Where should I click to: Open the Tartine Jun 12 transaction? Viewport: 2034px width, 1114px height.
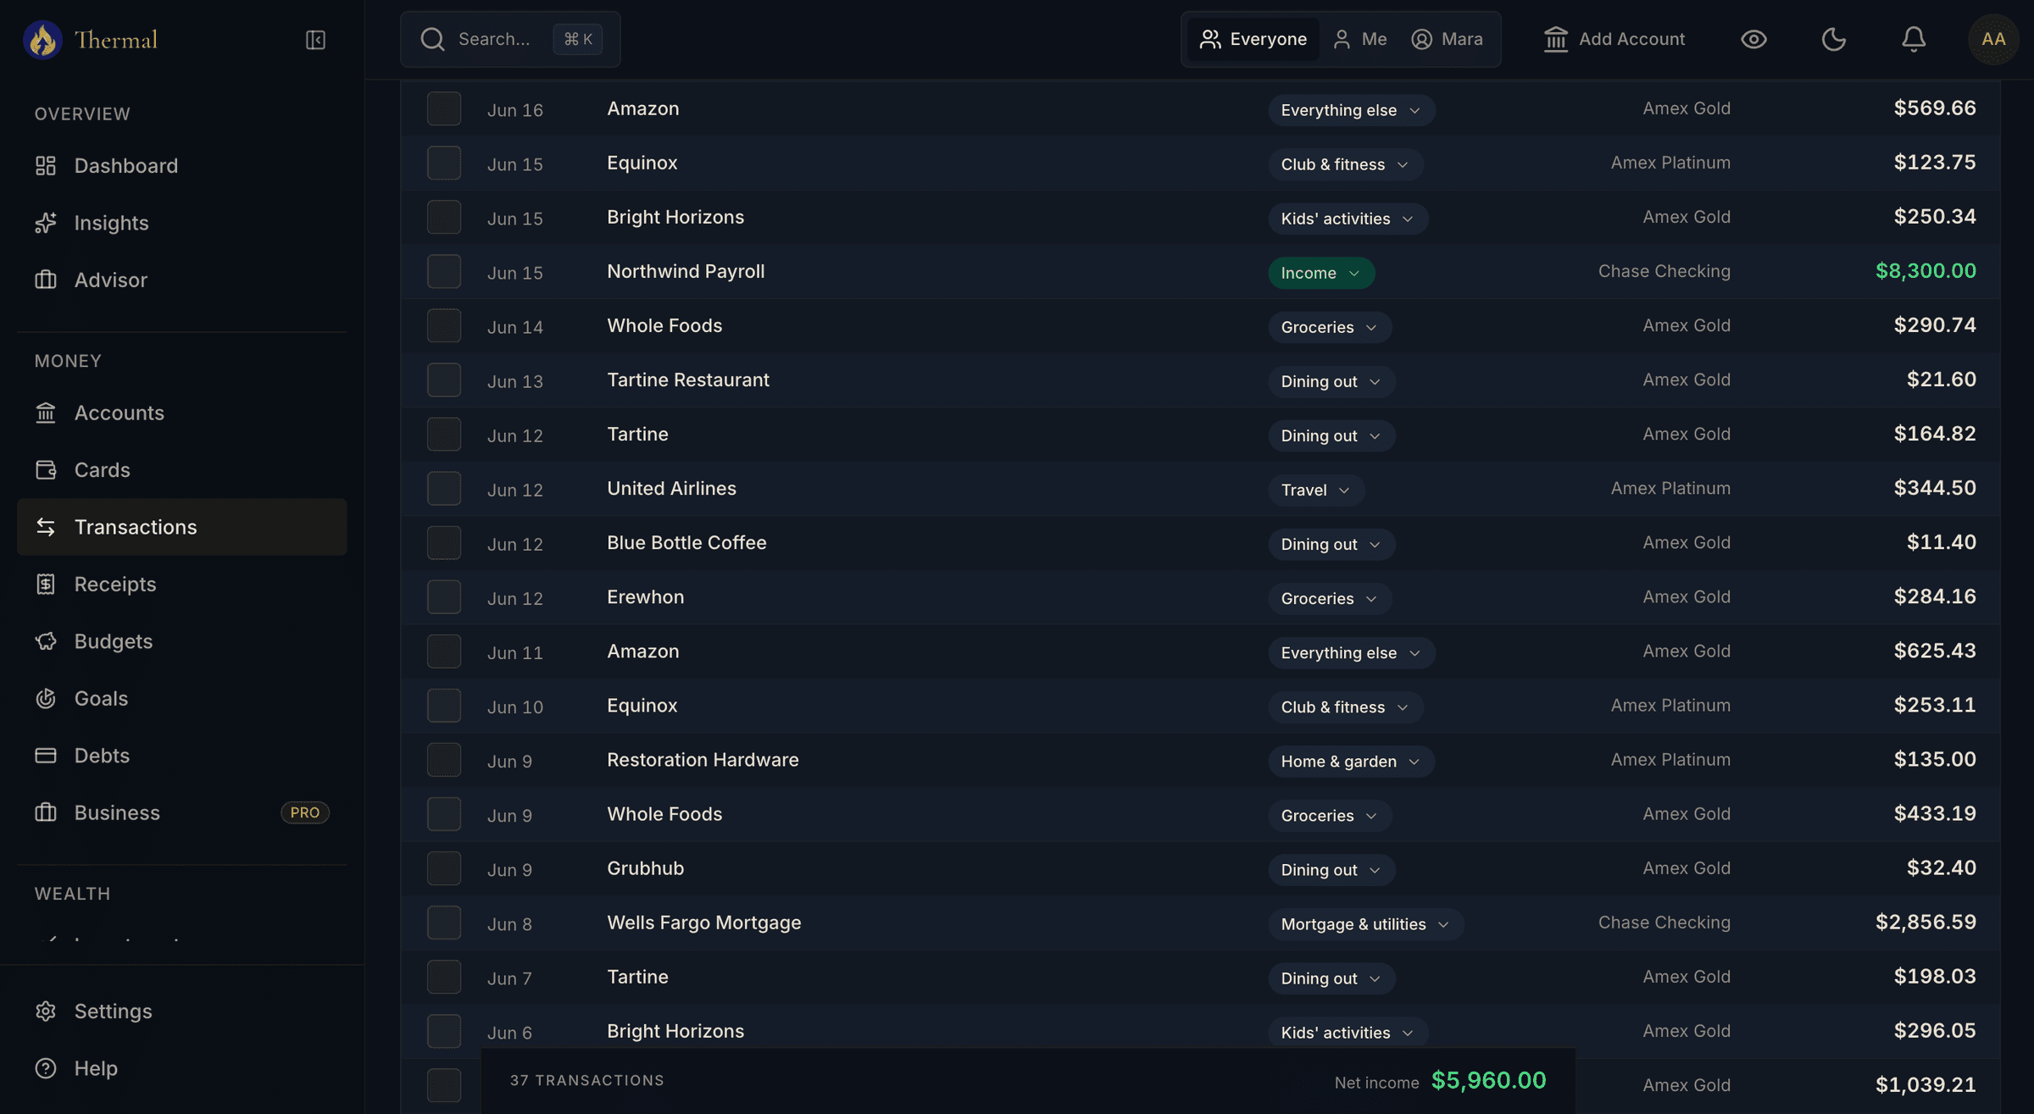coord(637,434)
